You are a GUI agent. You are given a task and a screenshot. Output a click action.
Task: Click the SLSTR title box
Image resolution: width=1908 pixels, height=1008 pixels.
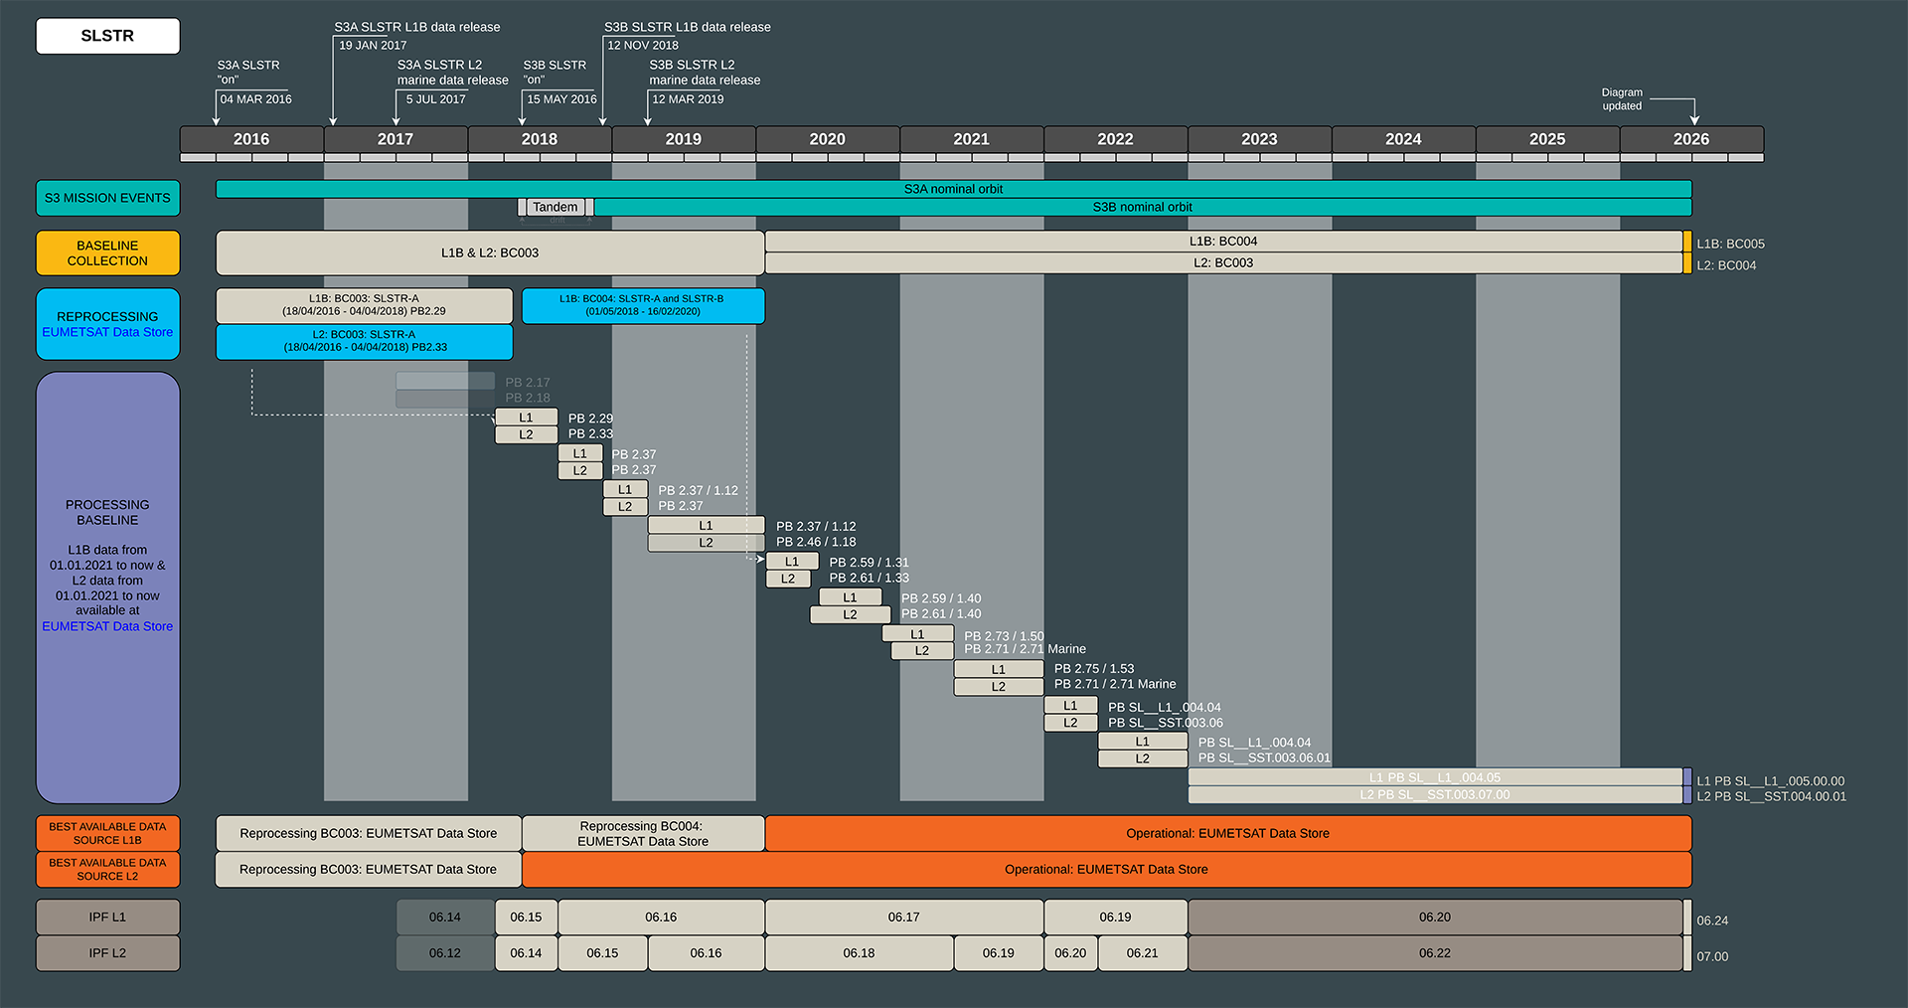point(107,36)
